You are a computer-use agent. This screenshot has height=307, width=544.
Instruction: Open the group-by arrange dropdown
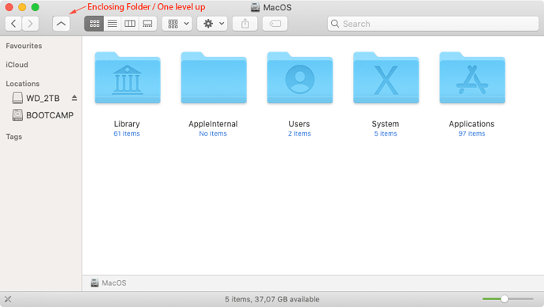tap(177, 24)
